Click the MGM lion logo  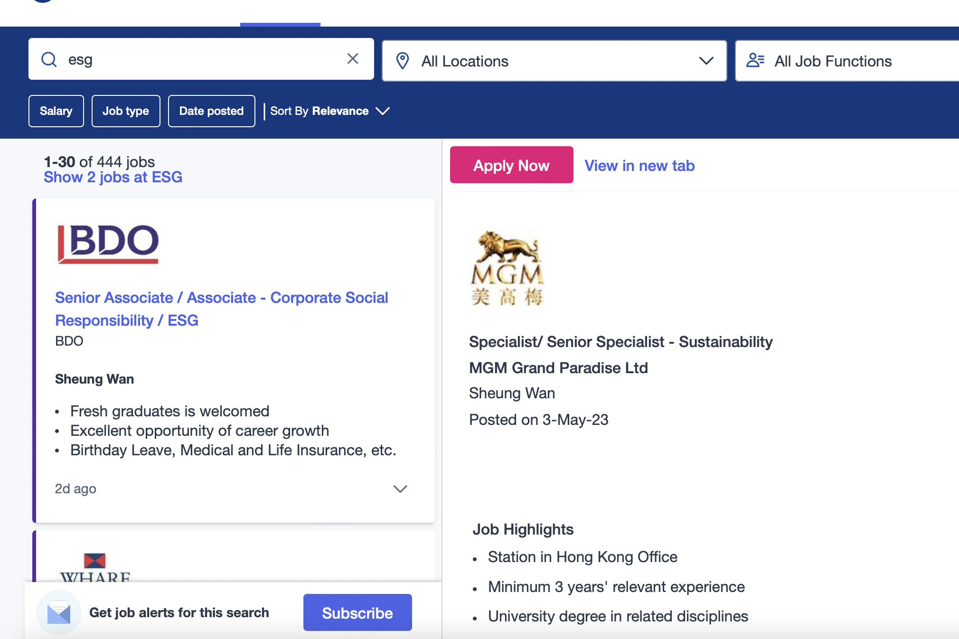tap(507, 268)
